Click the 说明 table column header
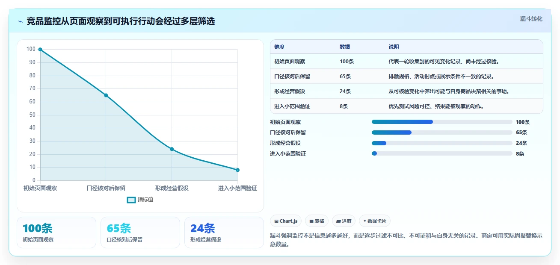This screenshot has height=265, width=560. [394, 47]
